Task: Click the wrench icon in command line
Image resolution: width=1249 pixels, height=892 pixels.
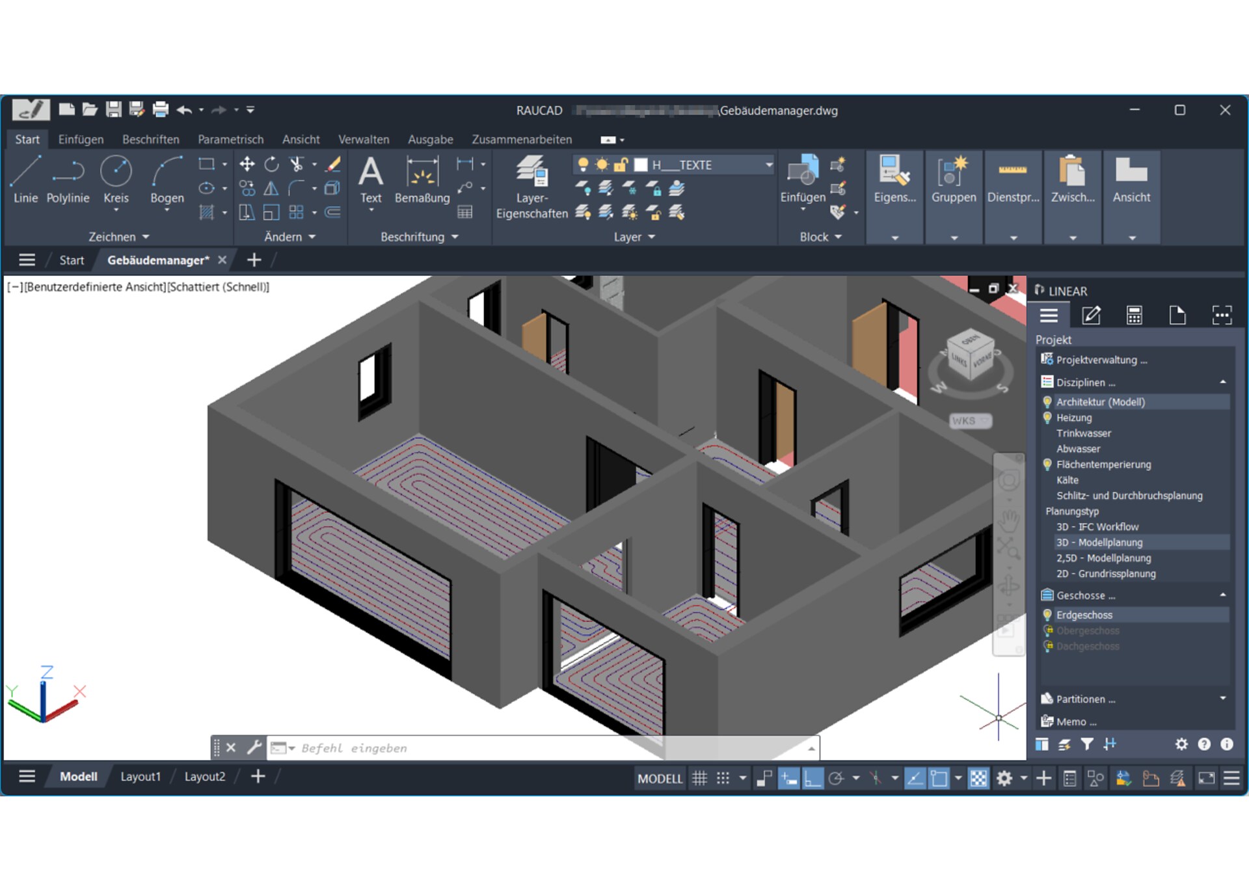Action: point(254,748)
